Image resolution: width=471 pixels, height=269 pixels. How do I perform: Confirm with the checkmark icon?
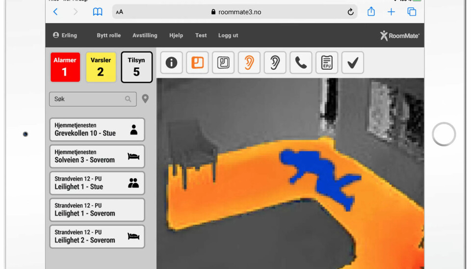coord(352,63)
